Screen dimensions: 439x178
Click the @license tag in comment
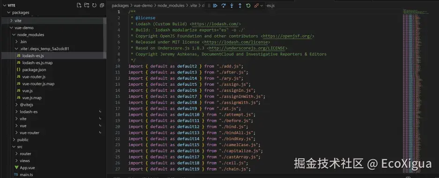145,18
